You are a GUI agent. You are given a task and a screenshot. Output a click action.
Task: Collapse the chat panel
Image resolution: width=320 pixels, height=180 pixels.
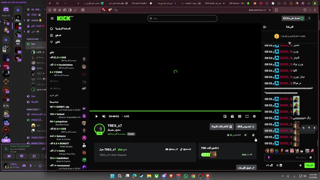click(264, 27)
